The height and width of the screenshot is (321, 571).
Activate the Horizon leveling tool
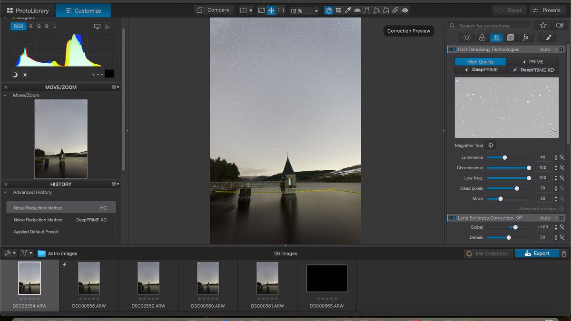pos(357,10)
